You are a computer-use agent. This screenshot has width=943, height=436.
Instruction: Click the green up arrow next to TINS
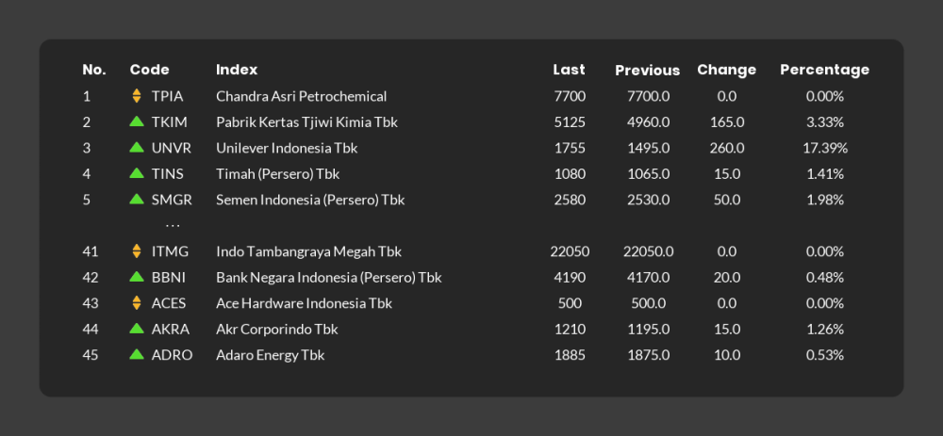point(137,173)
